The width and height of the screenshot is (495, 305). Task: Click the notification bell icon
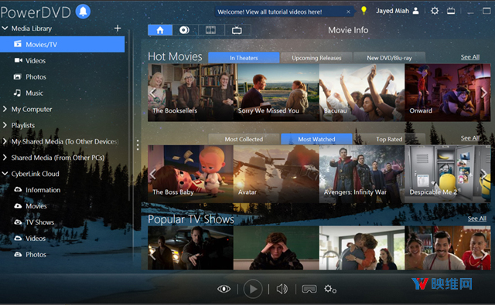point(83,12)
